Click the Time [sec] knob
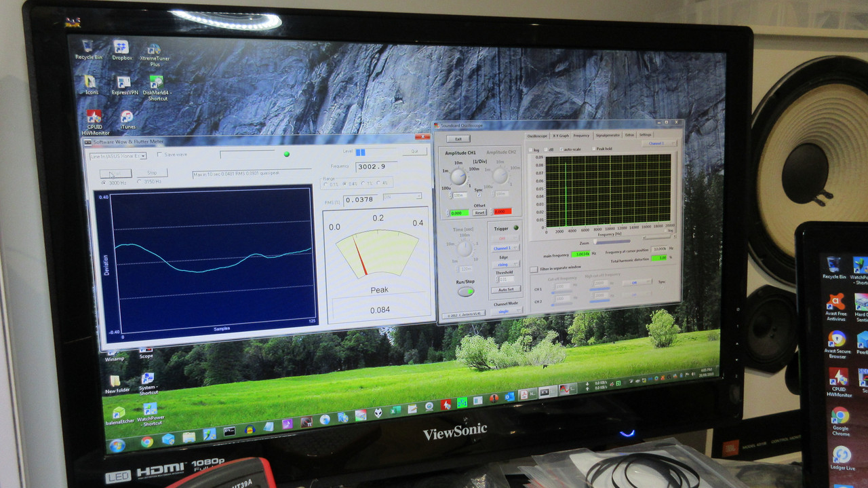This screenshot has height=488, width=868. tap(465, 249)
